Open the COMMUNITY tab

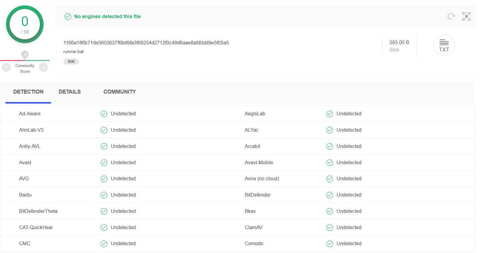120,92
